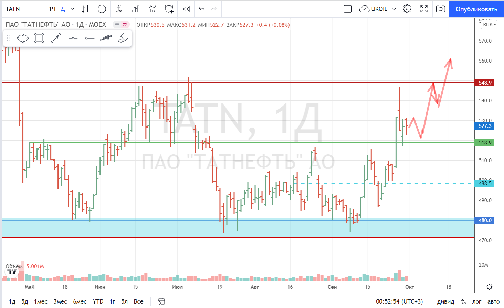504x308 pixels.
Task: Click the ОТКР 530.5 open value
Action: 150,25
